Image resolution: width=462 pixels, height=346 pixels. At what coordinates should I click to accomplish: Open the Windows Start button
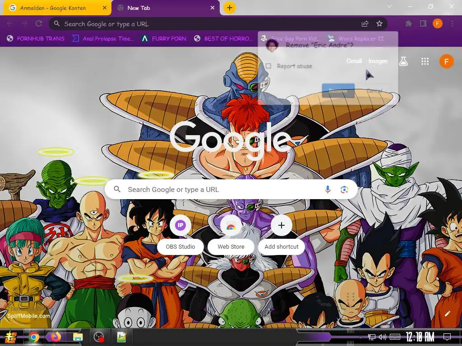10,337
